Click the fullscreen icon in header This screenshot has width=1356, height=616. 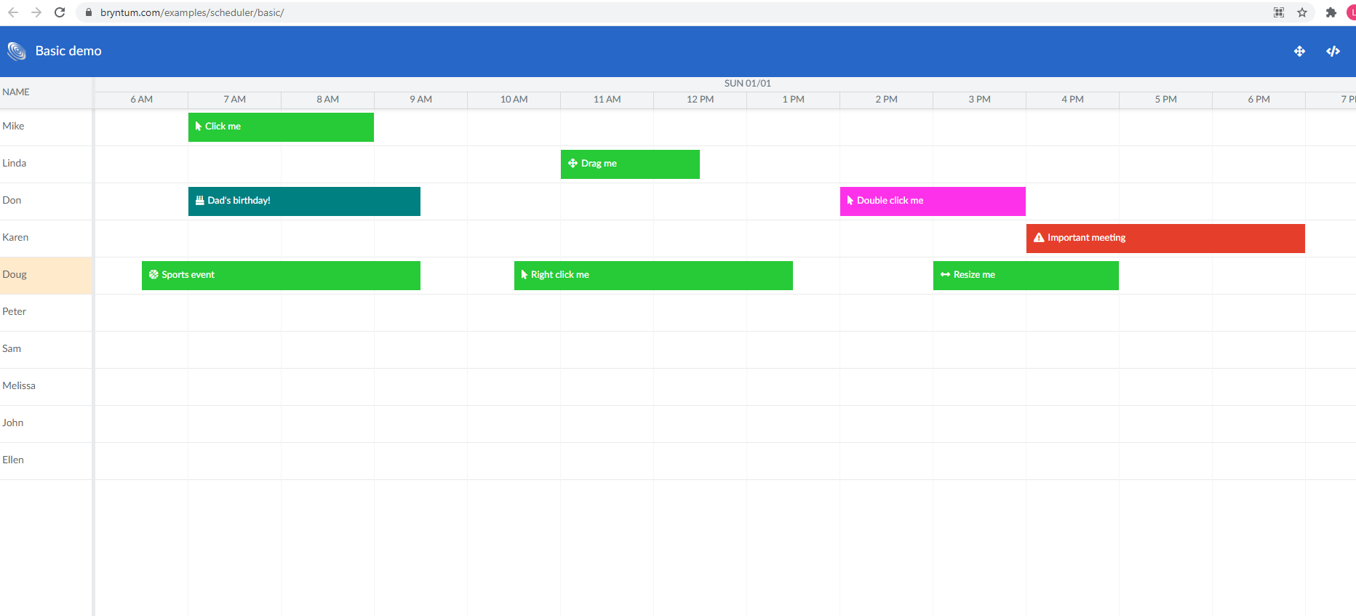point(1299,51)
